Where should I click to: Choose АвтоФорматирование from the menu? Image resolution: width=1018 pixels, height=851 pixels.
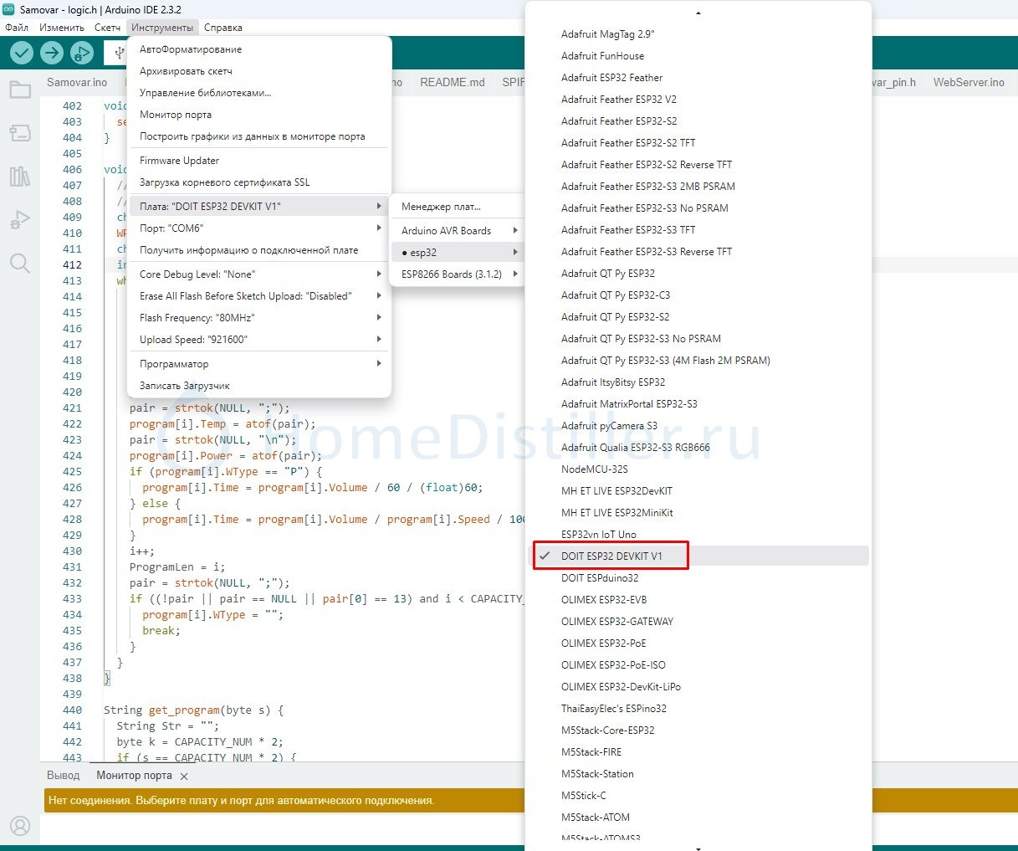pos(259,49)
